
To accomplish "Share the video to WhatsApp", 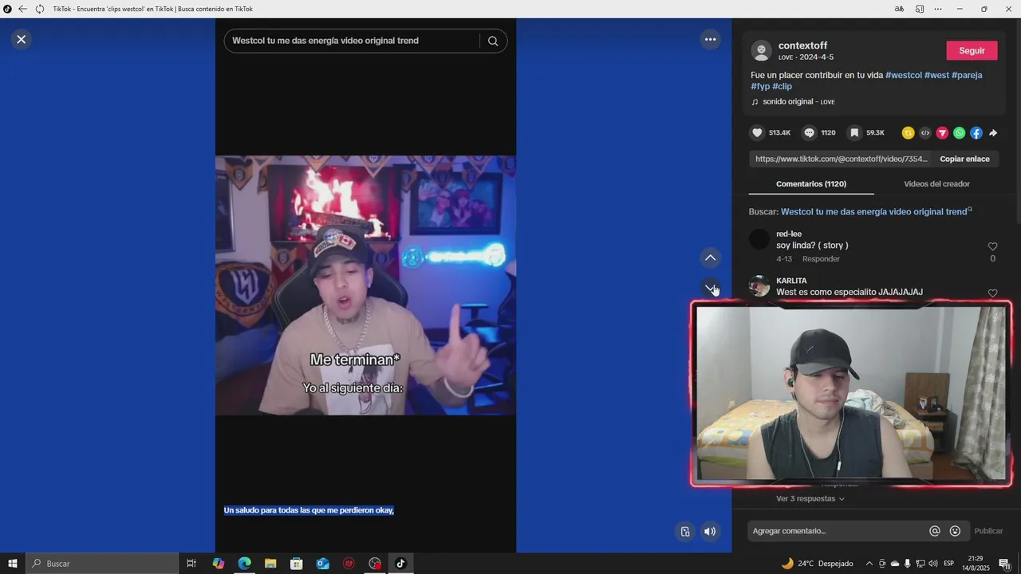I will (x=959, y=133).
